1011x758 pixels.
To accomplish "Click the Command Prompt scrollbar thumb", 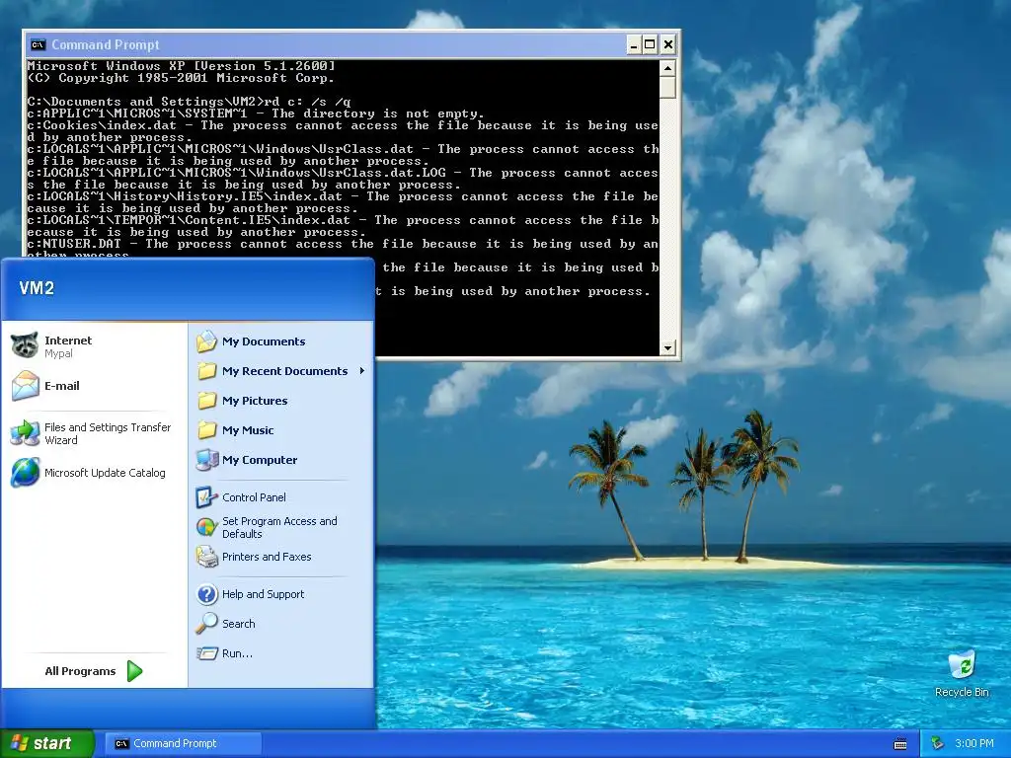I will [x=667, y=87].
